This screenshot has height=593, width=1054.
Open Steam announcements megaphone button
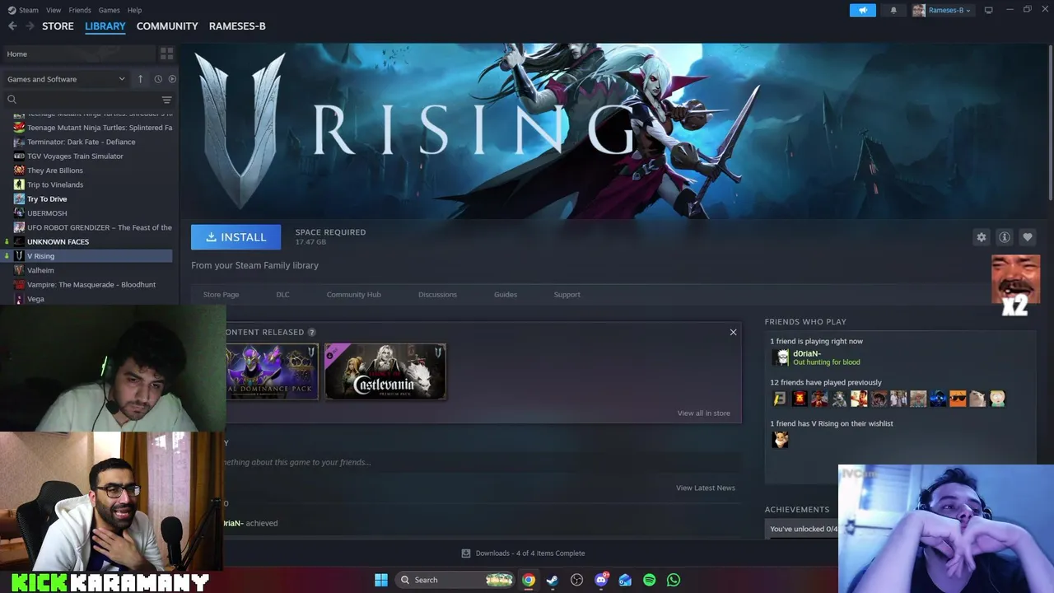coord(862,10)
